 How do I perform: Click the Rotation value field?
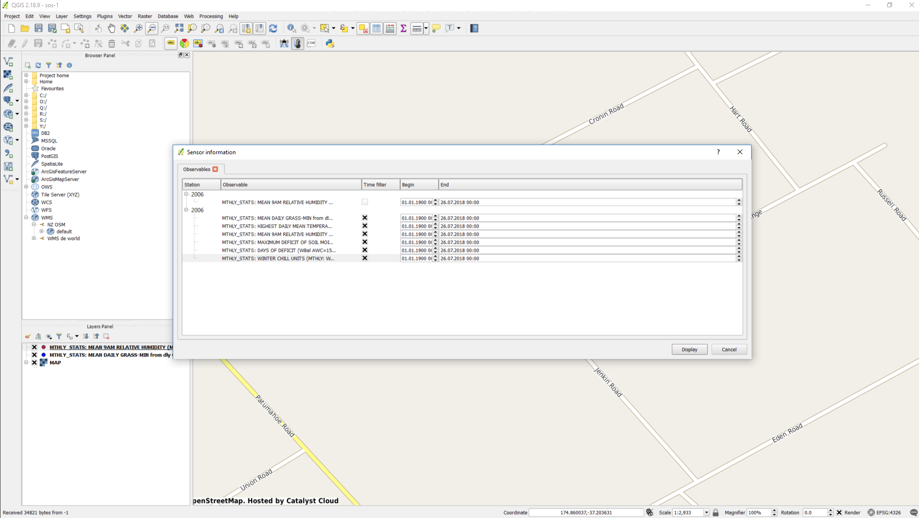pos(815,513)
